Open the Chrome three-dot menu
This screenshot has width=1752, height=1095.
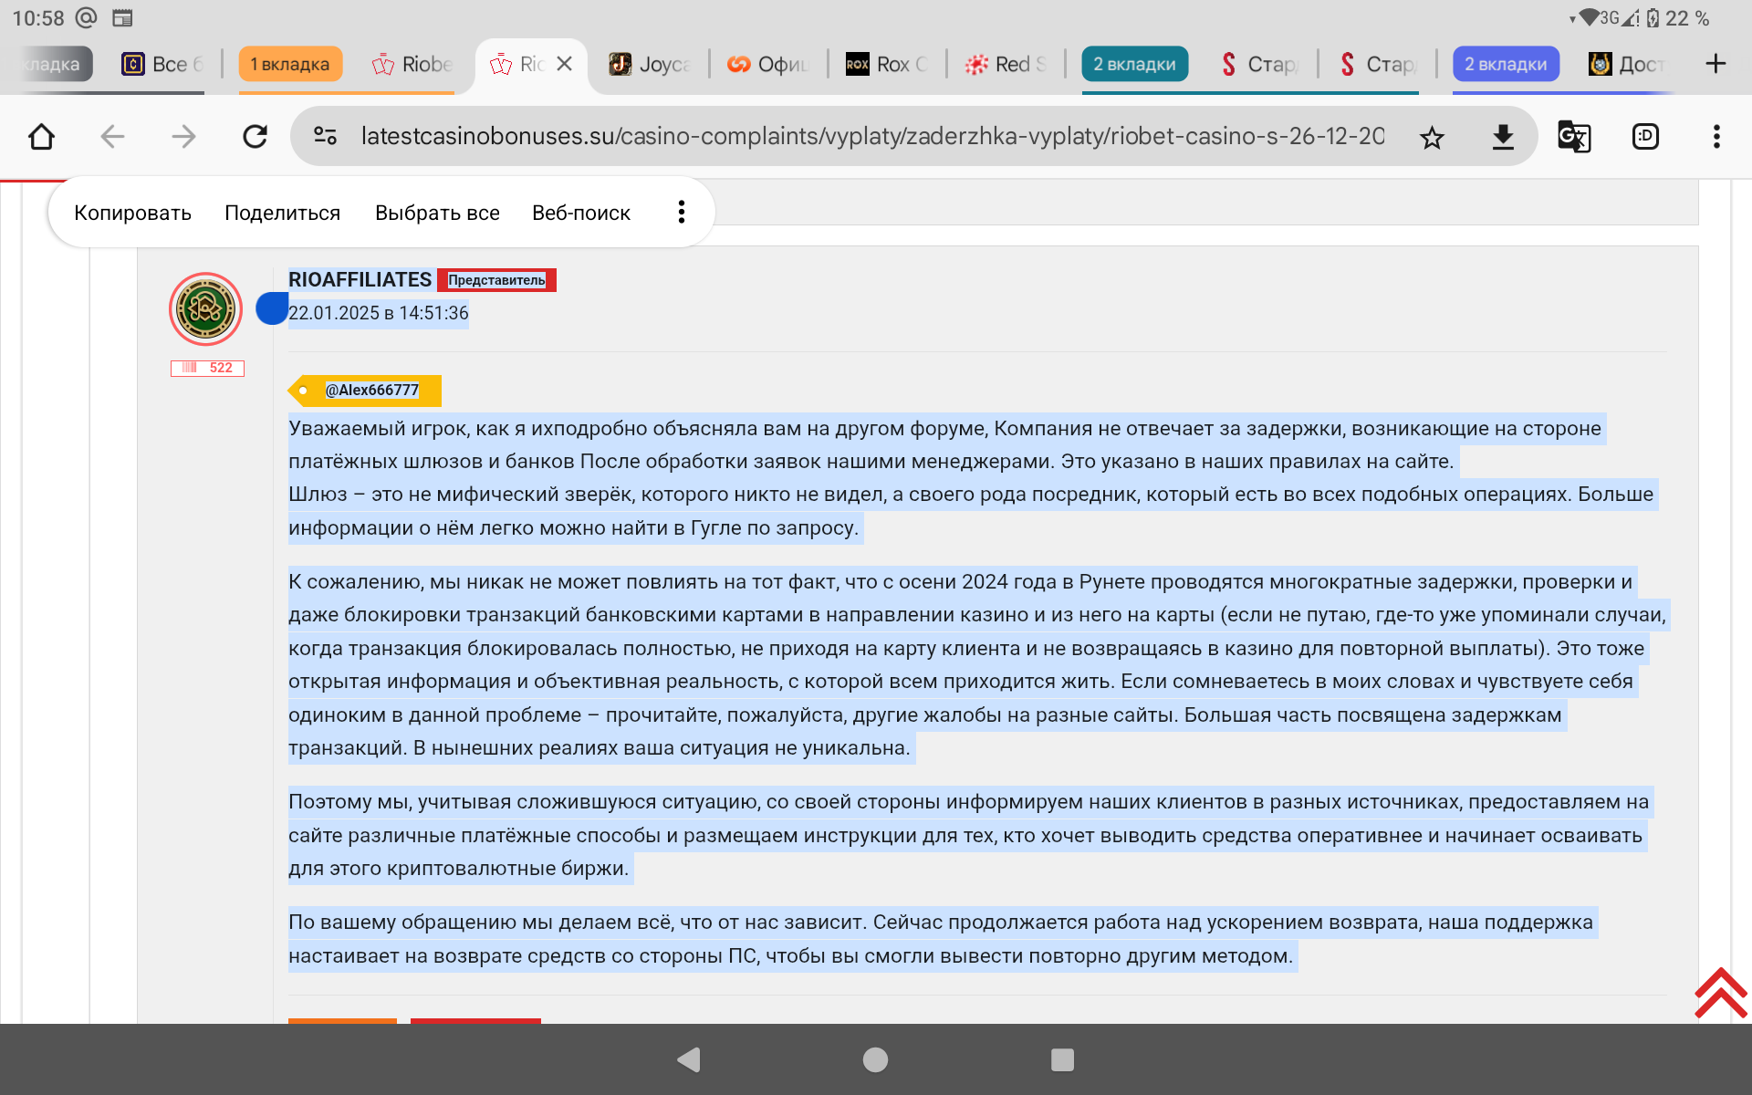[x=1715, y=137]
